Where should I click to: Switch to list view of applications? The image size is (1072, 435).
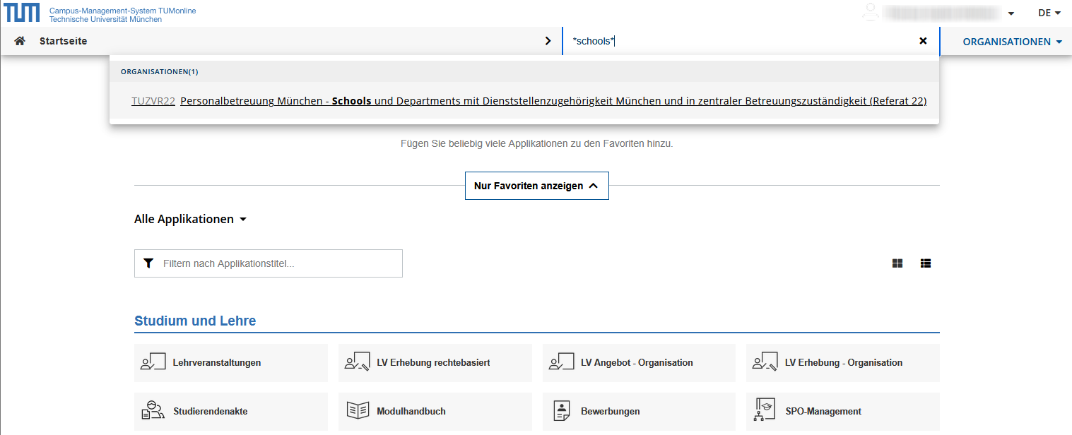pyautogui.click(x=926, y=263)
